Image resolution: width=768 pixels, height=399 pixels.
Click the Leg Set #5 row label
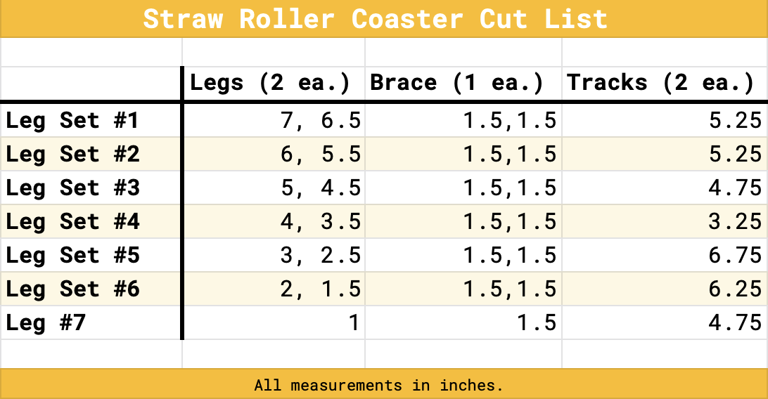[72, 256]
